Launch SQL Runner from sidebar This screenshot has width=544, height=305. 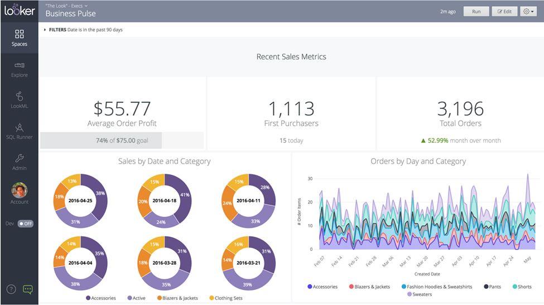pyautogui.click(x=19, y=128)
